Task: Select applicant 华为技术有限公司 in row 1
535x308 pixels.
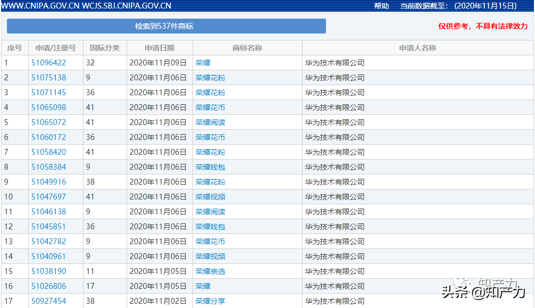Action: 335,63
